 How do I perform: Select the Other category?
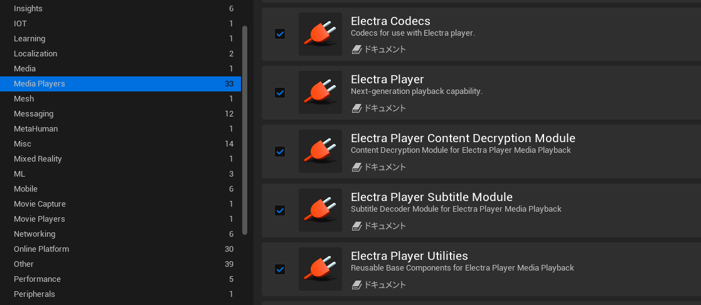(x=120, y=264)
